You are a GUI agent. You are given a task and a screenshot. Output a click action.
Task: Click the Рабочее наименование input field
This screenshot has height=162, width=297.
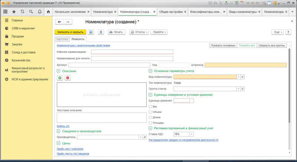132,52
